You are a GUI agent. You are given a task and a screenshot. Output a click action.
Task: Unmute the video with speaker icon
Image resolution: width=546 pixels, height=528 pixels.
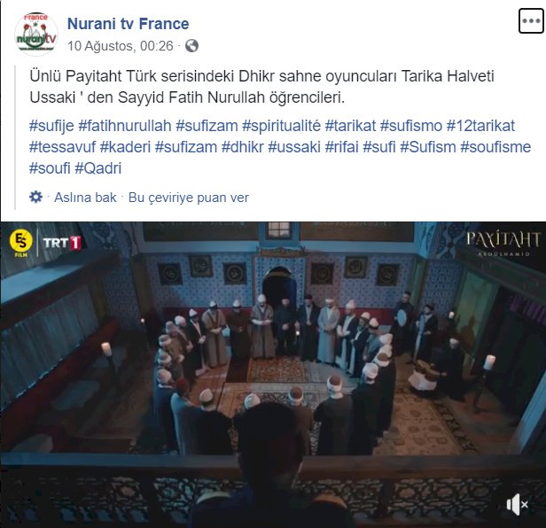(517, 503)
